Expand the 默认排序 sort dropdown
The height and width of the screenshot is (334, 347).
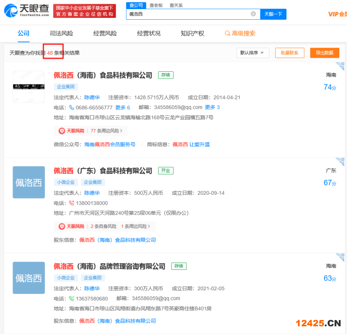click(253, 53)
